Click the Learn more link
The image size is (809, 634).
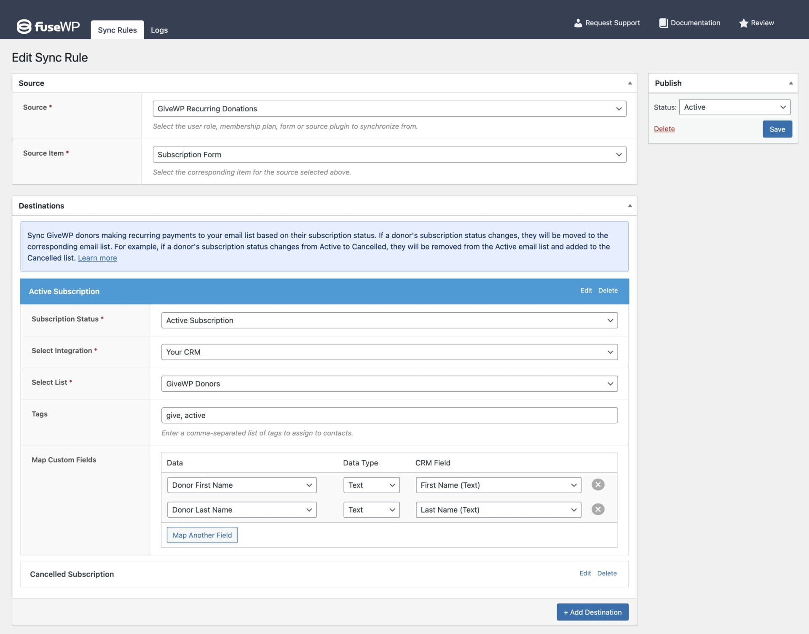(97, 258)
